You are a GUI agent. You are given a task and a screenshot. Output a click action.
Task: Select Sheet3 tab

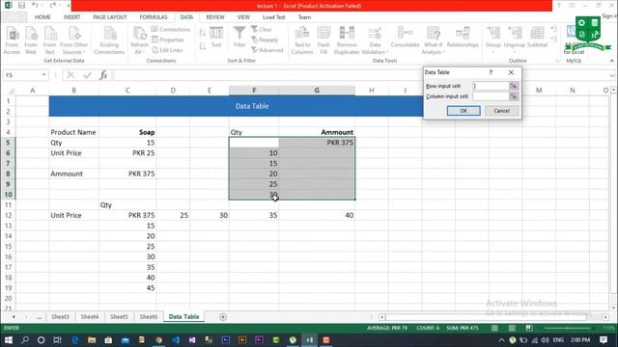click(x=60, y=317)
